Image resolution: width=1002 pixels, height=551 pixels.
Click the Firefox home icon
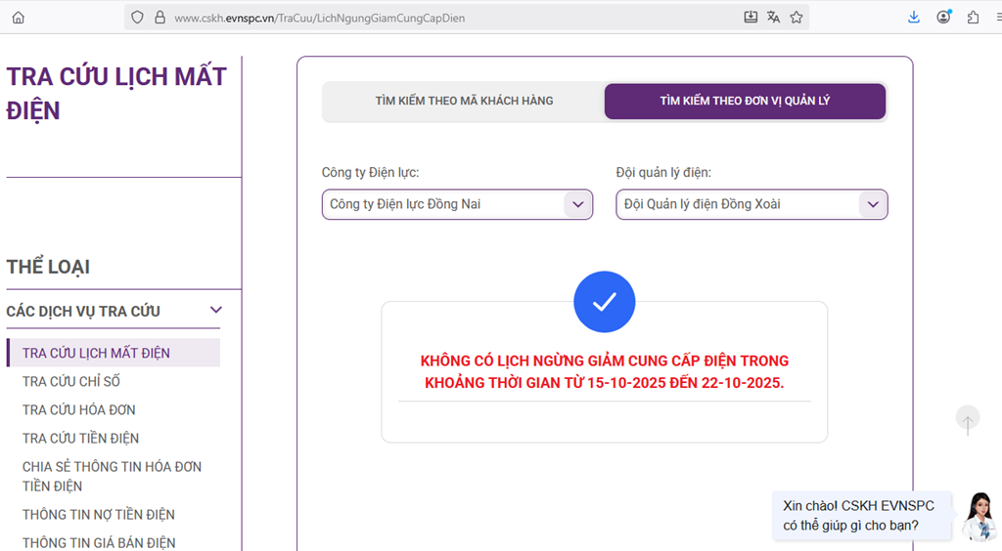tap(18, 17)
